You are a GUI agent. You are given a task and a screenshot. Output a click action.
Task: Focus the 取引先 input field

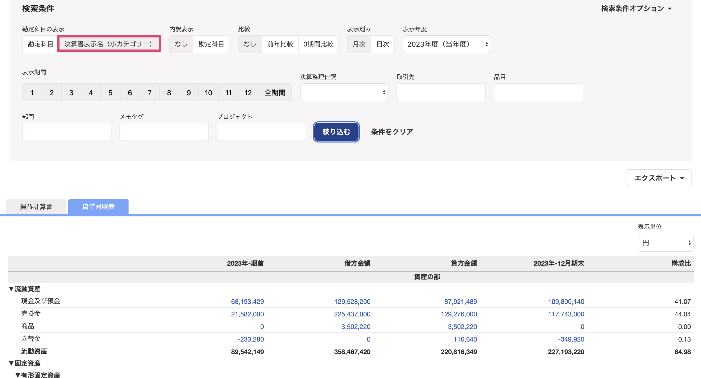[441, 92]
